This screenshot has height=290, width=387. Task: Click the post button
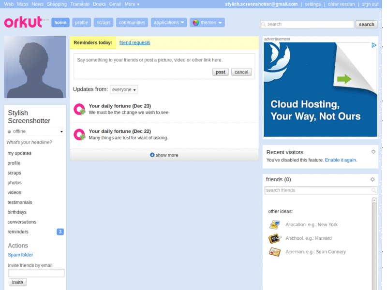click(221, 72)
